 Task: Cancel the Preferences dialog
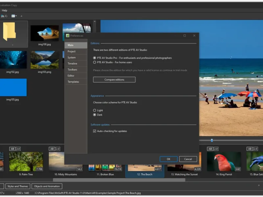(188, 159)
